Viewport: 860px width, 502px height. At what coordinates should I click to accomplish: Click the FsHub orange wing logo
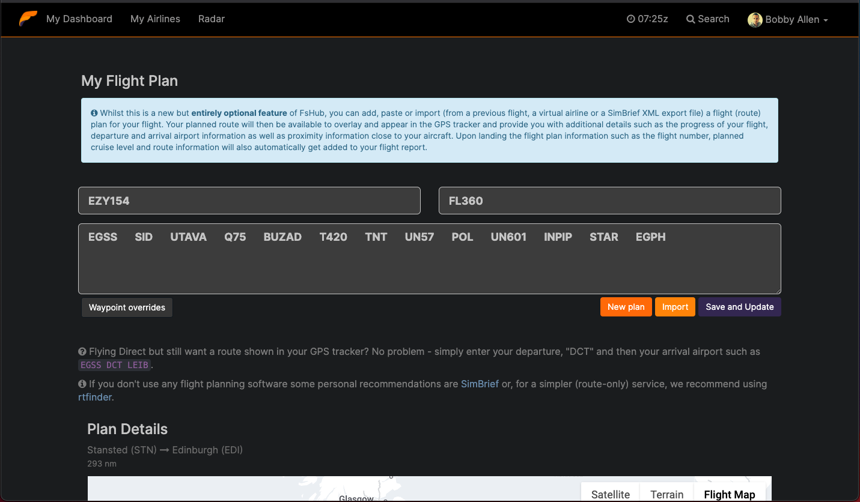[x=28, y=19]
